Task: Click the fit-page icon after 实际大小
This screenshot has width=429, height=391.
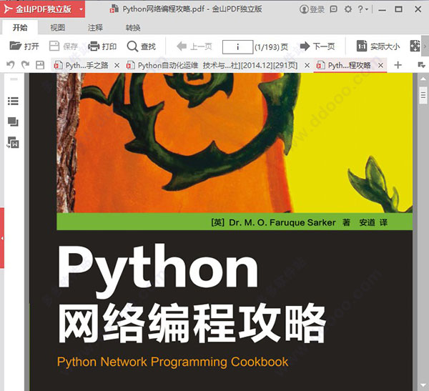Action: 415,46
